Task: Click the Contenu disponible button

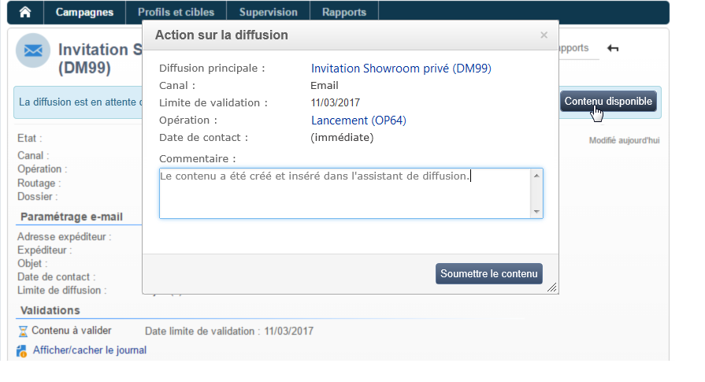Action: pyautogui.click(x=608, y=102)
